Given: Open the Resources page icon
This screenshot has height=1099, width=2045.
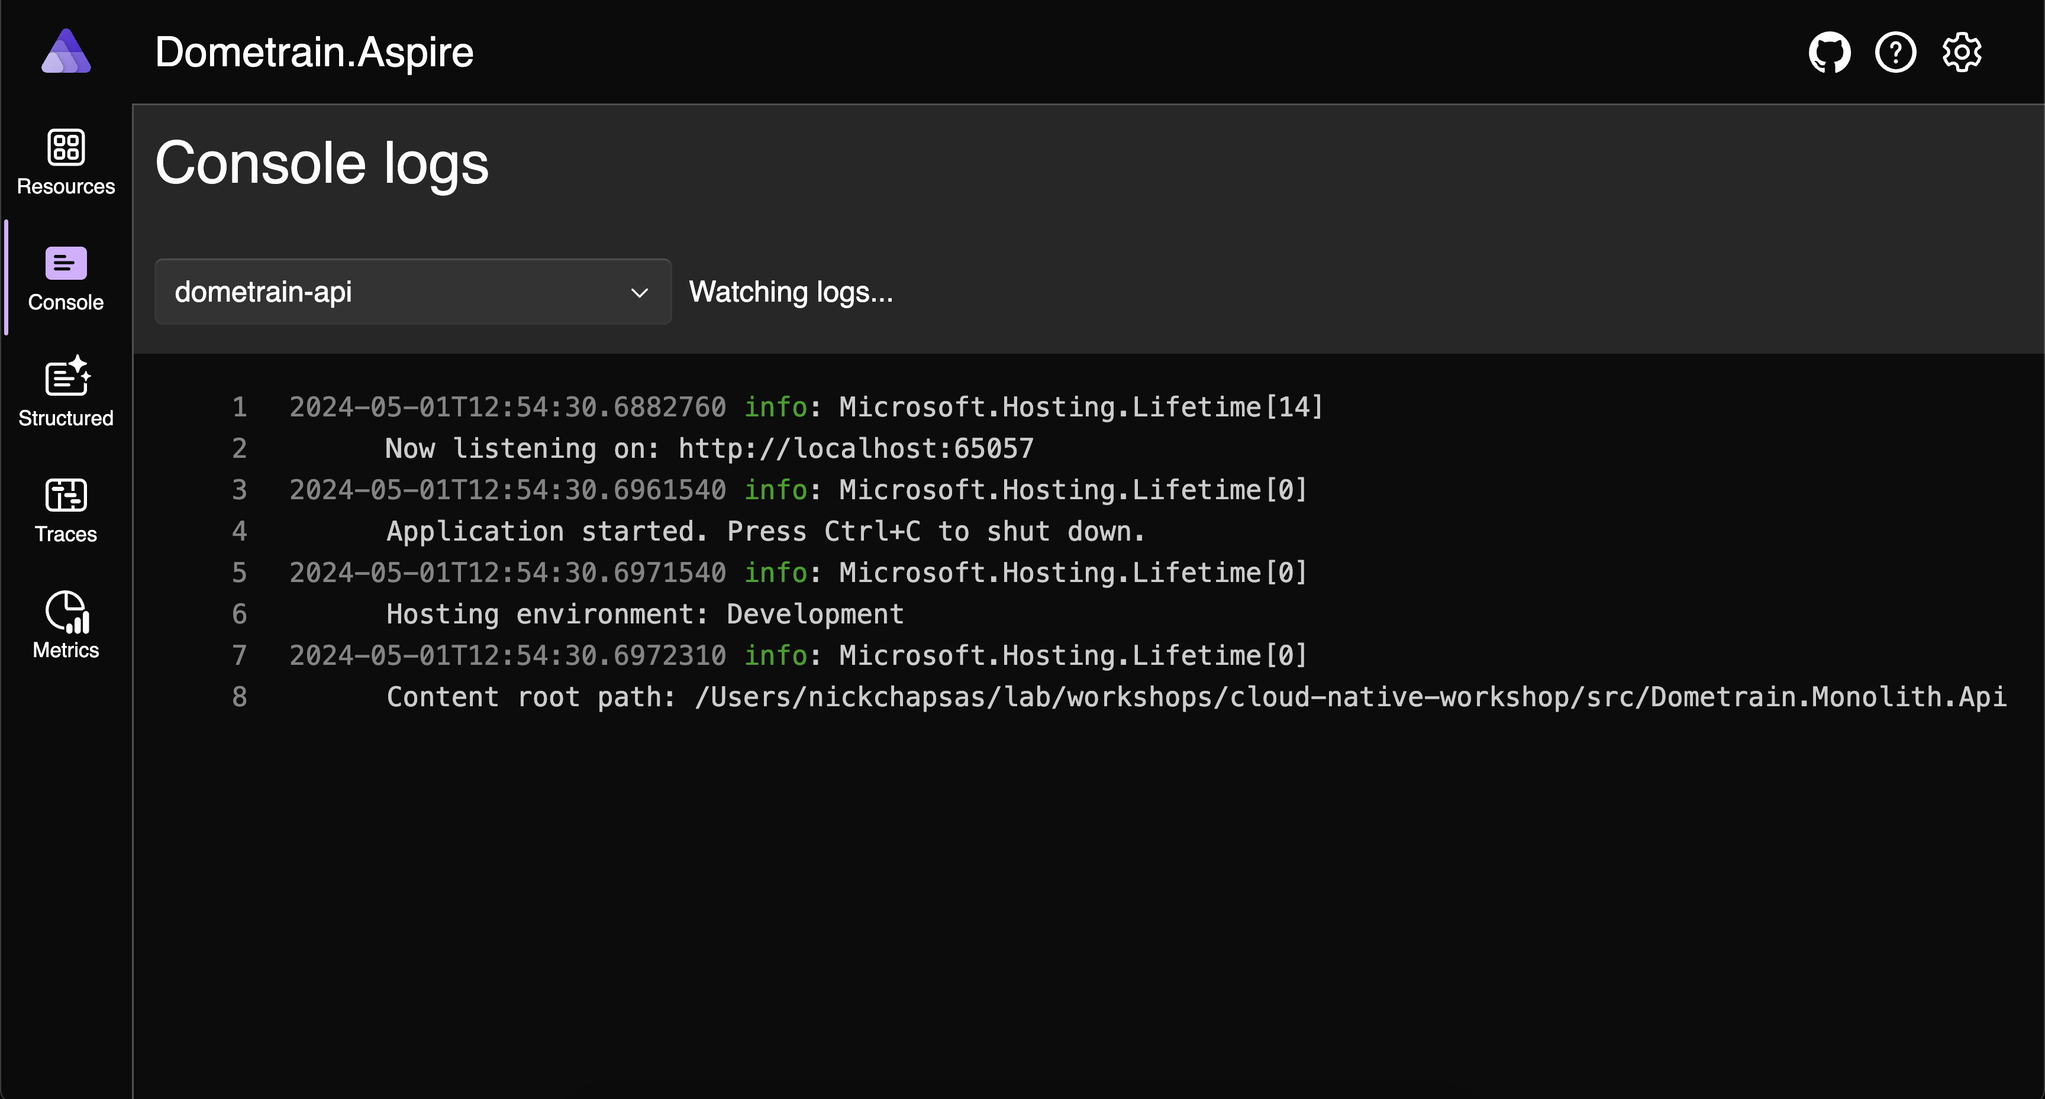Looking at the screenshot, I should tap(66, 148).
